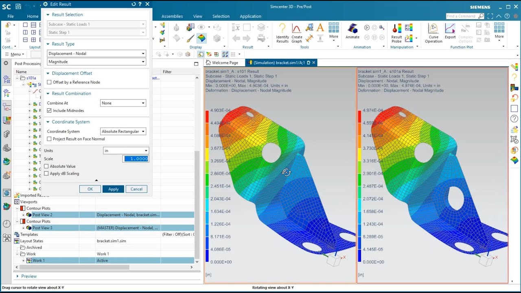
Task: Click the red band of left color legend
Action: [x=207, y=116]
